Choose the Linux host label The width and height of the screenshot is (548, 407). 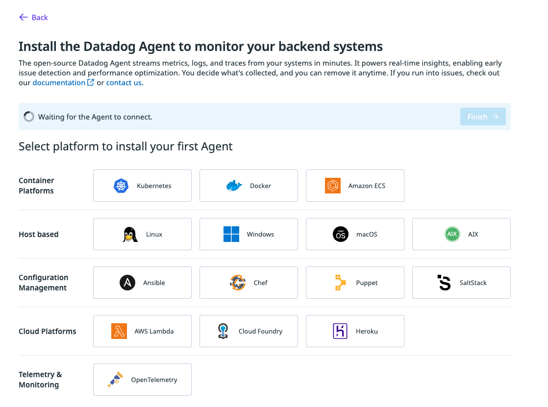pyautogui.click(x=154, y=235)
